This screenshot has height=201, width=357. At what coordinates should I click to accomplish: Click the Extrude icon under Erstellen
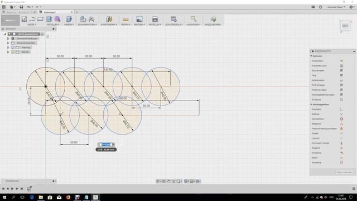[x=49, y=19]
